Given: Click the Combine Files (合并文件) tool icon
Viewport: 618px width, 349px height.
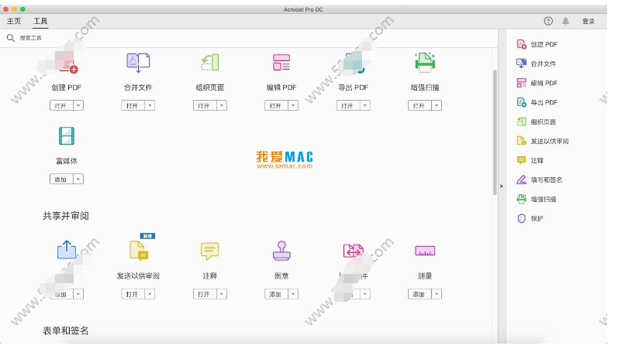Looking at the screenshot, I should click(138, 63).
